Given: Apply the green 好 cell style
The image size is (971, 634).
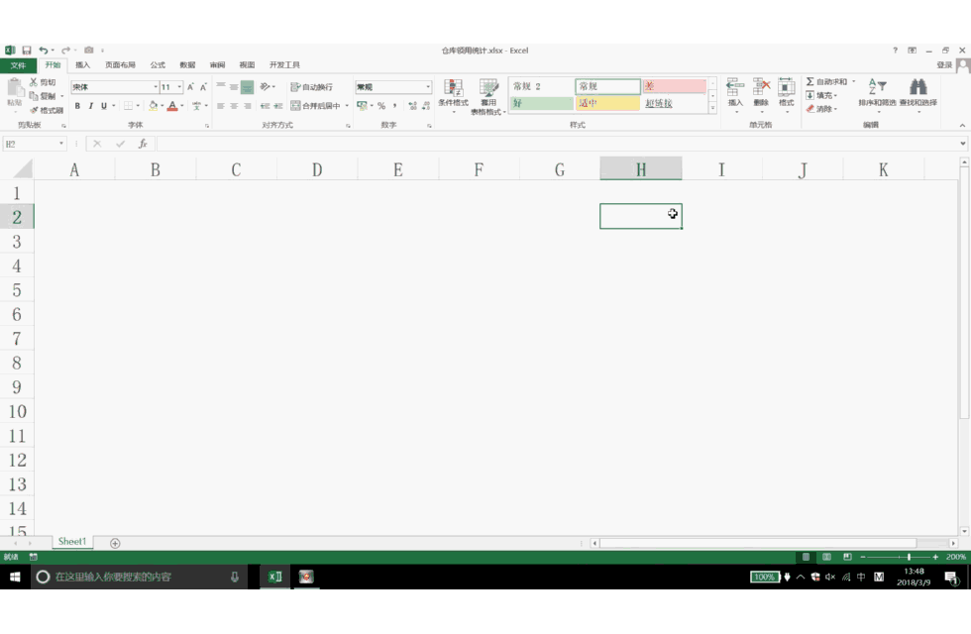Looking at the screenshot, I should pos(542,103).
